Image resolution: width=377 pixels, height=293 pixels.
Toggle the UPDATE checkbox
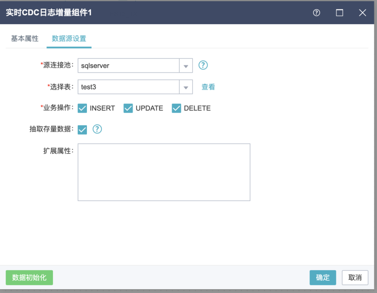click(x=128, y=108)
